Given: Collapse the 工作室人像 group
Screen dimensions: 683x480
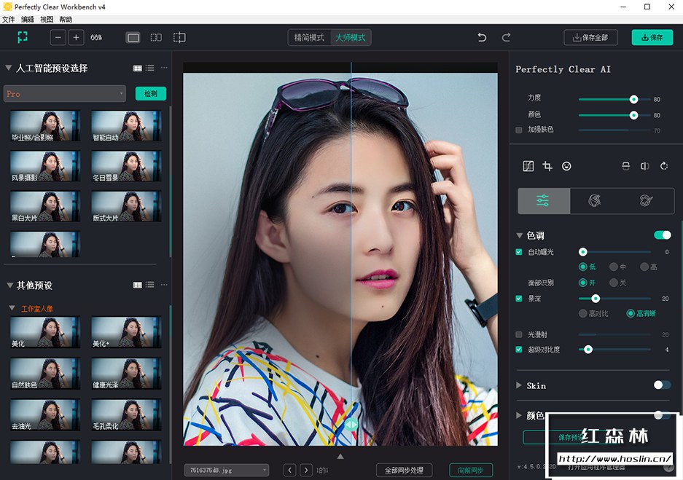Looking at the screenshot, I should click(12, 308).
